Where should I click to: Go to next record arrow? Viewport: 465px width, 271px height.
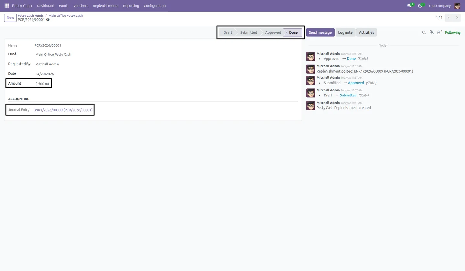click(457, 18)
